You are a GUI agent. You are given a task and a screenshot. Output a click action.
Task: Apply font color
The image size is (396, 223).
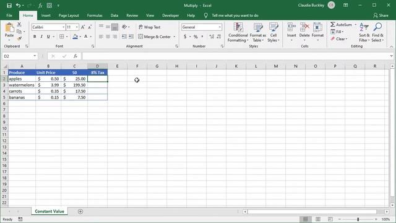86,37
